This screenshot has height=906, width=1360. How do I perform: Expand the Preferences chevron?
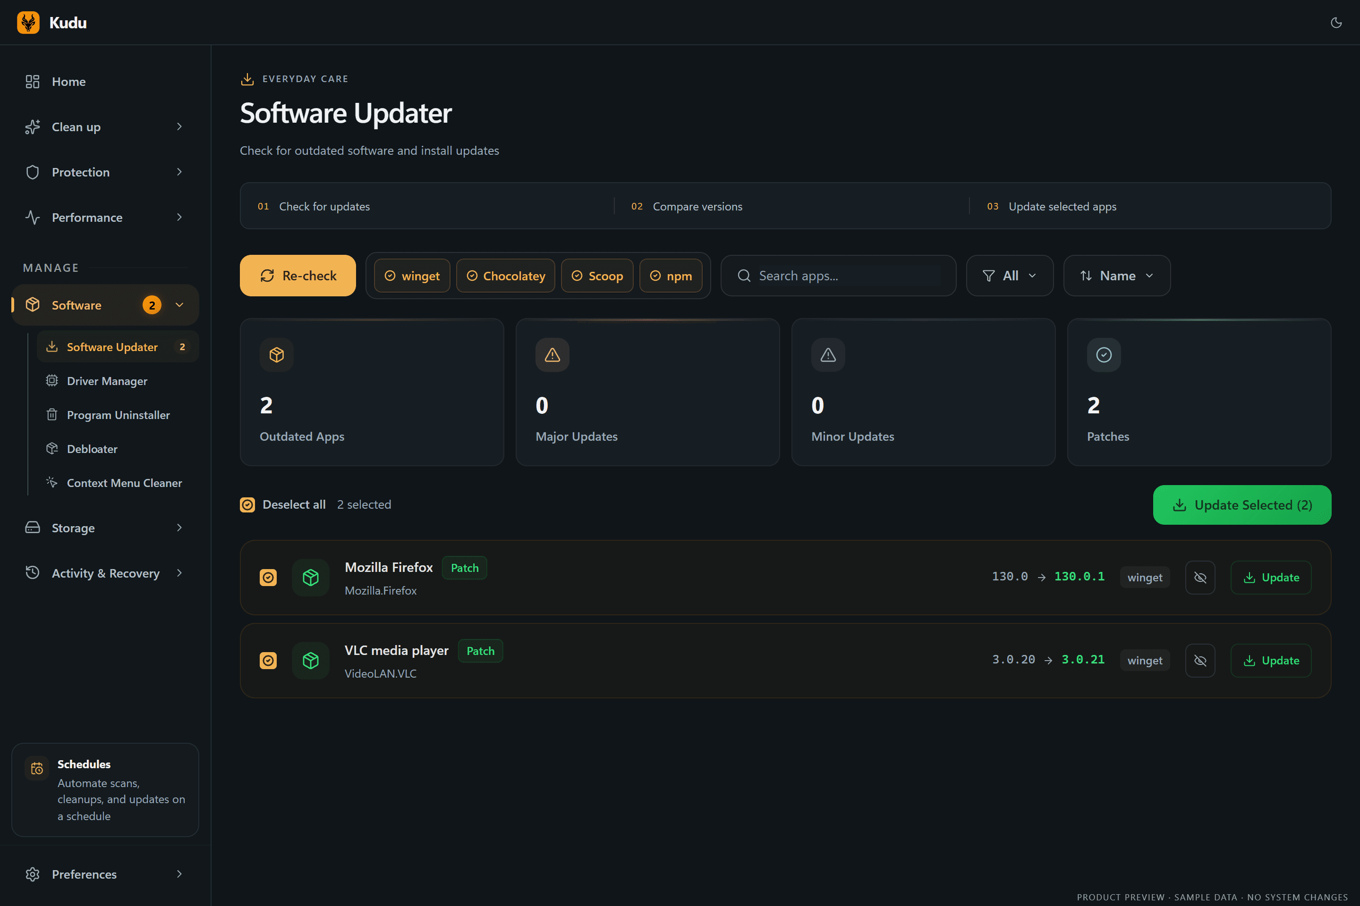(x=179, y=873)
